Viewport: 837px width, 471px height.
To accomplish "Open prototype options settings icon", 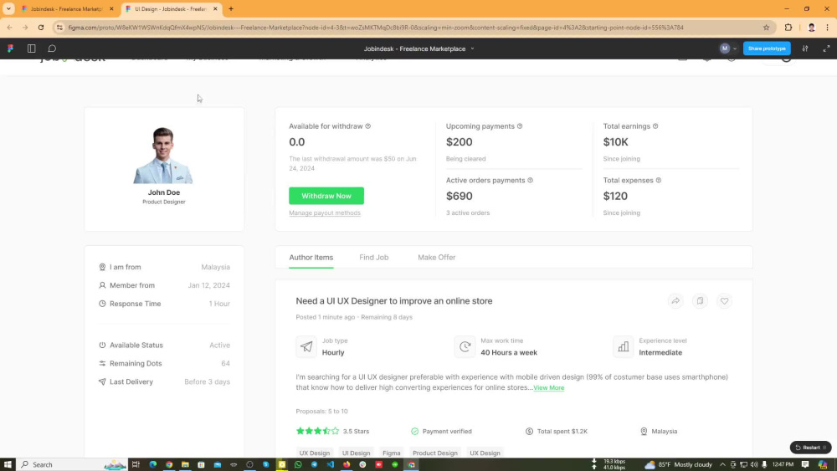I will pos(805,49).
